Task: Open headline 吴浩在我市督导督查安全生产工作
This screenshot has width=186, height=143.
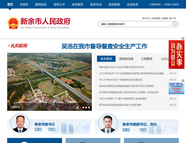Action: click(x=104, y=46)
